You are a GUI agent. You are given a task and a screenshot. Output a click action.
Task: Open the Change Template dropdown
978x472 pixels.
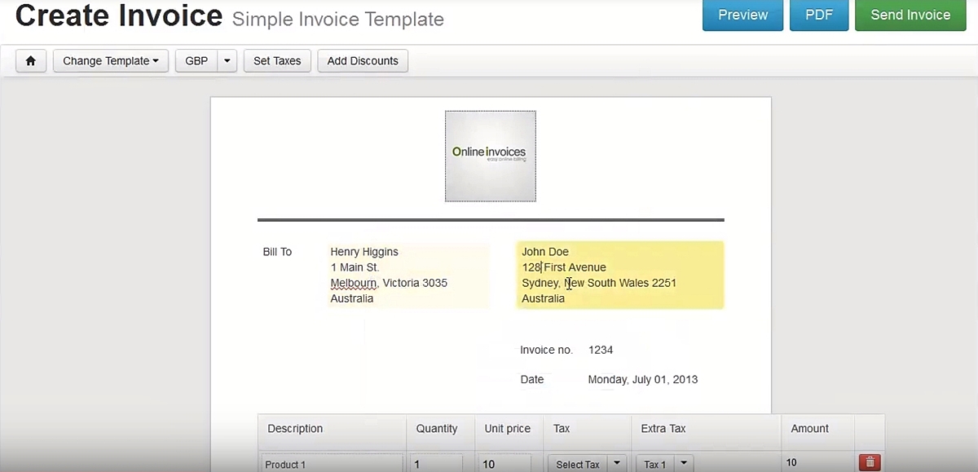click(110, 61)
